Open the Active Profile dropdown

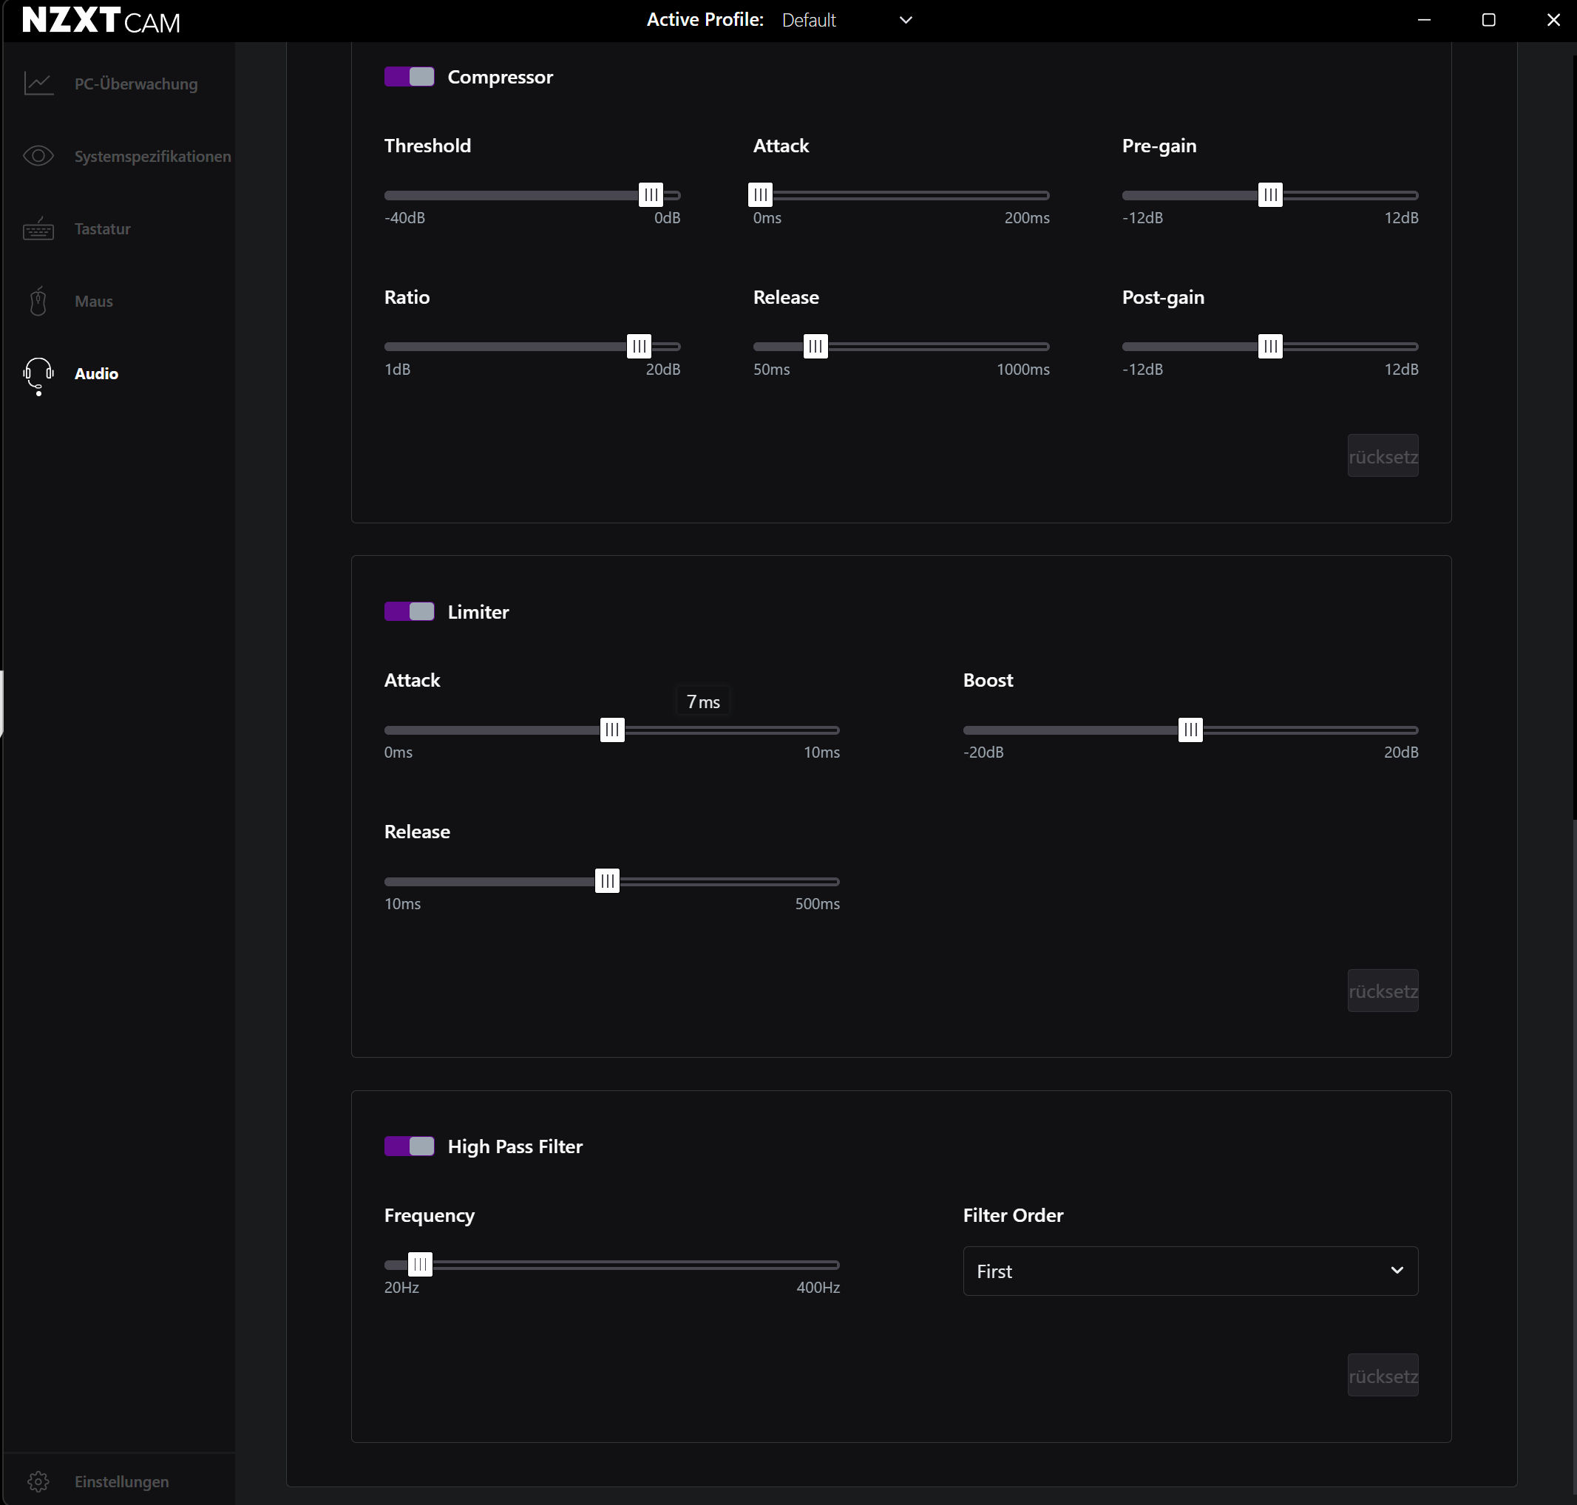point(847,20)
